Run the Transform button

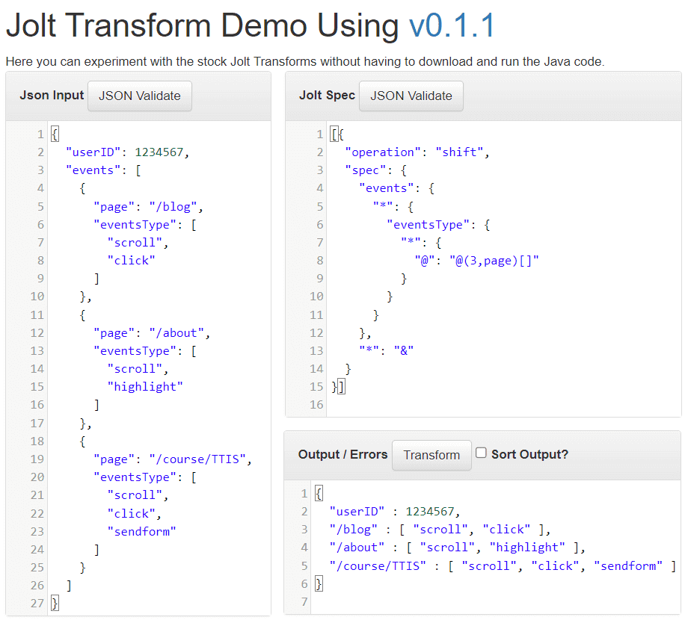point(431,455)
